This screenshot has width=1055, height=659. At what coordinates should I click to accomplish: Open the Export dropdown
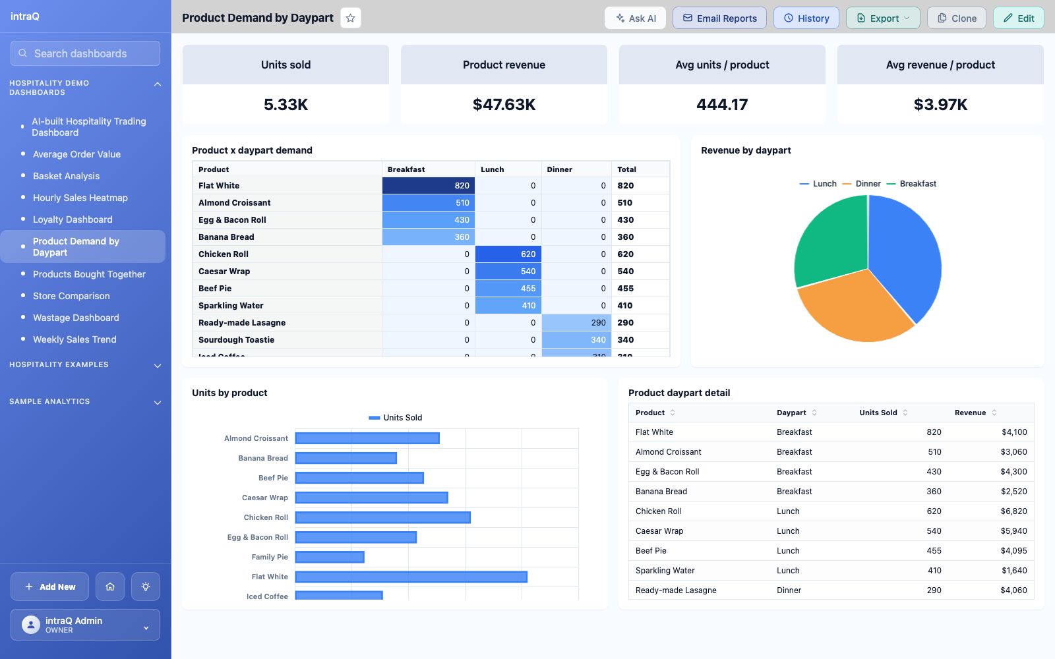[x=884, y=18]
